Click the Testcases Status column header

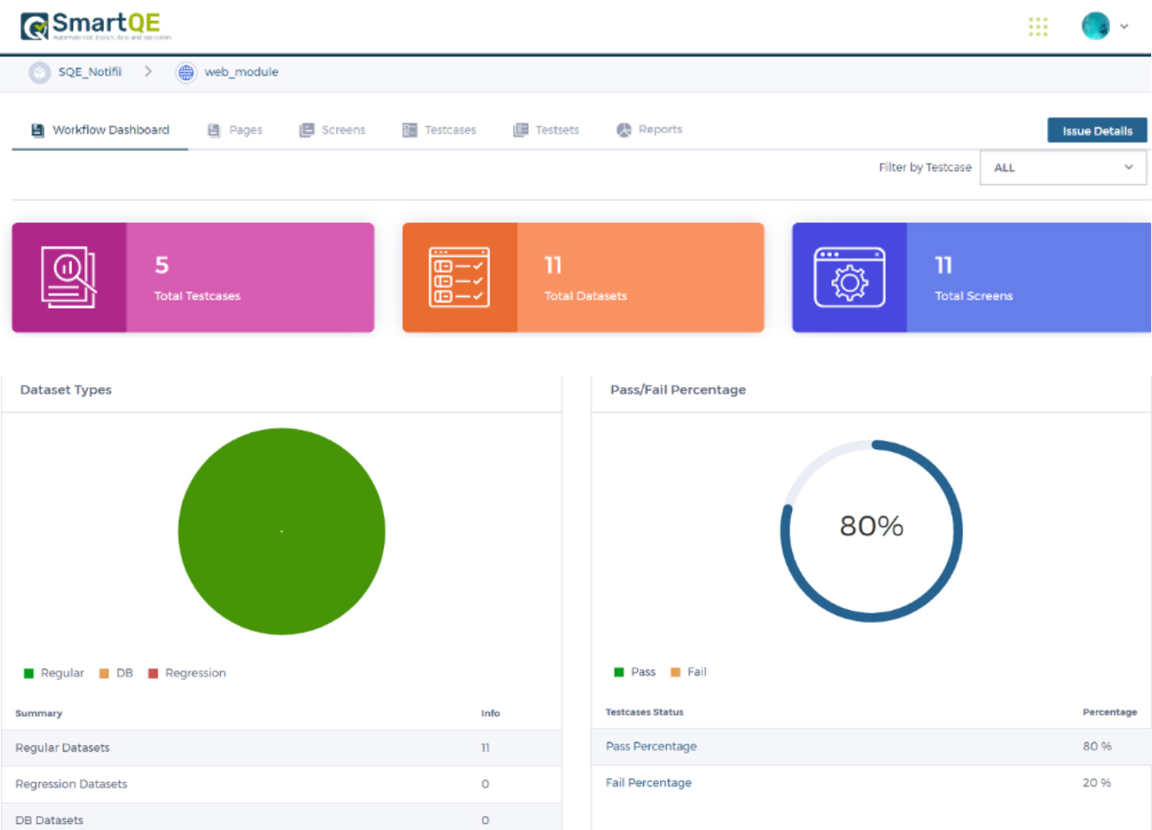pos(644,712)
